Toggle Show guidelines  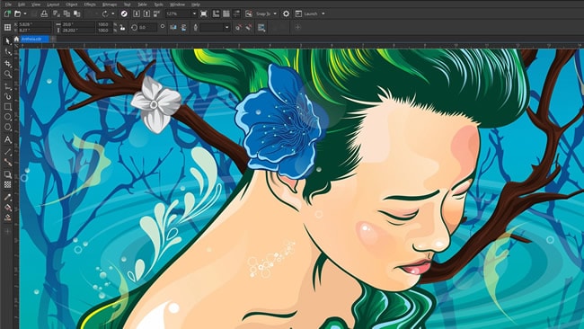[236, 13]
